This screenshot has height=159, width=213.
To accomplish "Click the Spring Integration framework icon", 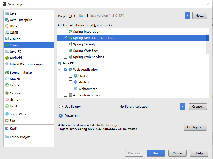I will click(x=70, y=32).
